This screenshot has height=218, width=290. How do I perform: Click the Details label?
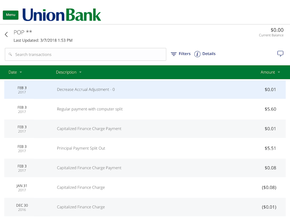tap(208, 54)
